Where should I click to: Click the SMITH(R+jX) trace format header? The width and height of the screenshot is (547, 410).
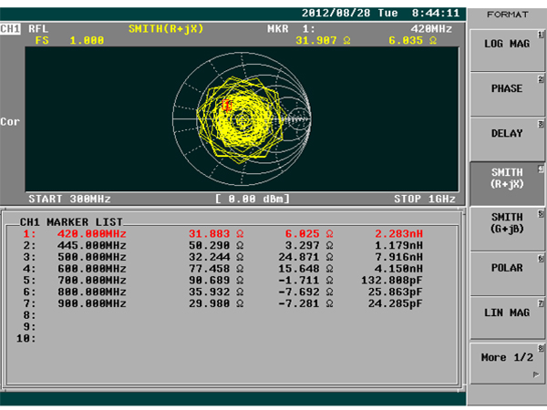pyautogui.click(x=166, y=28)
